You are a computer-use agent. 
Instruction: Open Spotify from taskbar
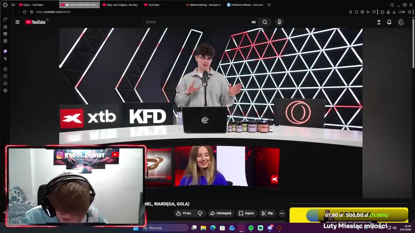coord(251,228)
